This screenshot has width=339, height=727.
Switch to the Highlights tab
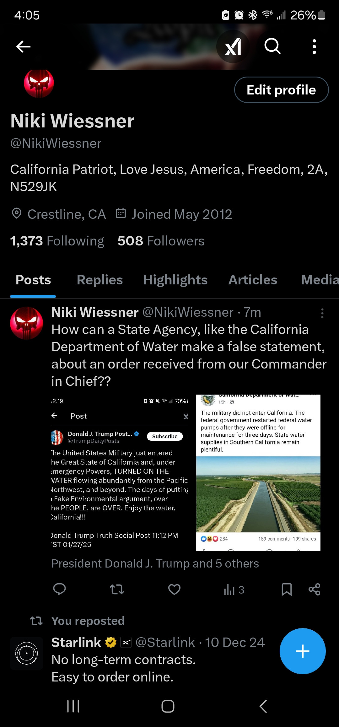pyautogui.click(x=175, y=280)
